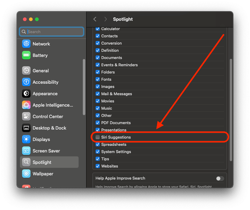
Task: Uncheck the Other checkbox
Action: (x=98, y=116)
